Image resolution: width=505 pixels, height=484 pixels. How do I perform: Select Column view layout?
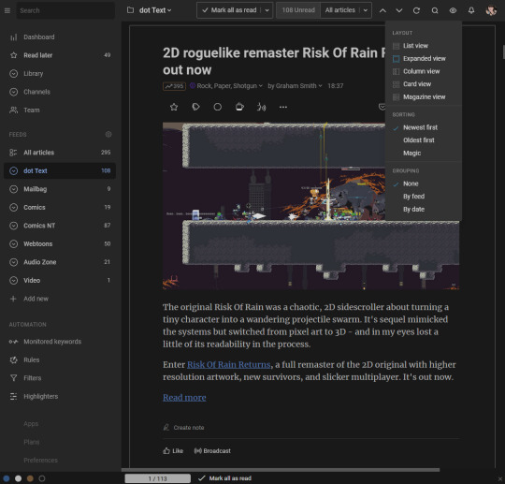424,71
